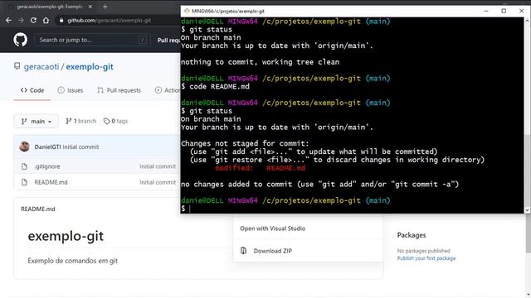This screenshot has width=531, height=298.
Task: Click the No packages published text
Action: 423,251
